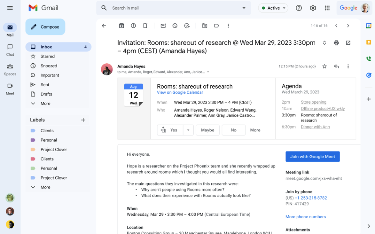Screen dimensions: 375x234
Task: Open Google Keep notes panel
Action: tap(368, 42)
